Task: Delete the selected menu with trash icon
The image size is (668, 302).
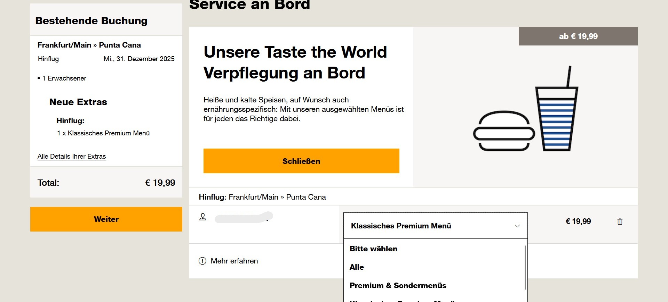Action: [620, 221]
